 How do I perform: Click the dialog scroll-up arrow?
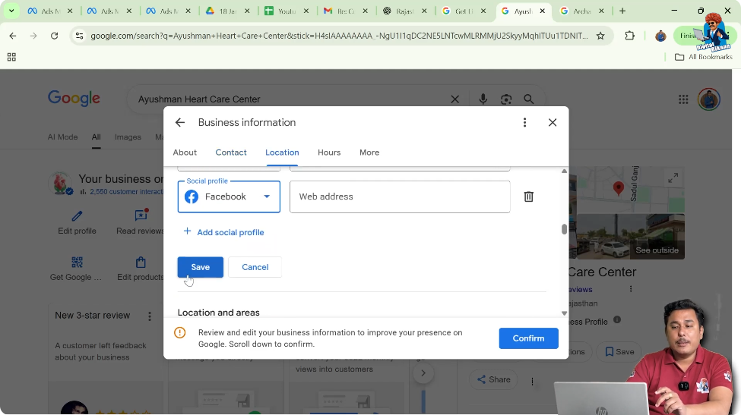coord(564,171)
